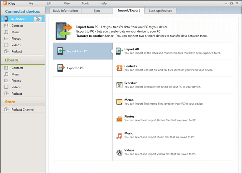Click the orange Contacts import icon
This screenshot has width=242, height=173.
pos(119,68)
